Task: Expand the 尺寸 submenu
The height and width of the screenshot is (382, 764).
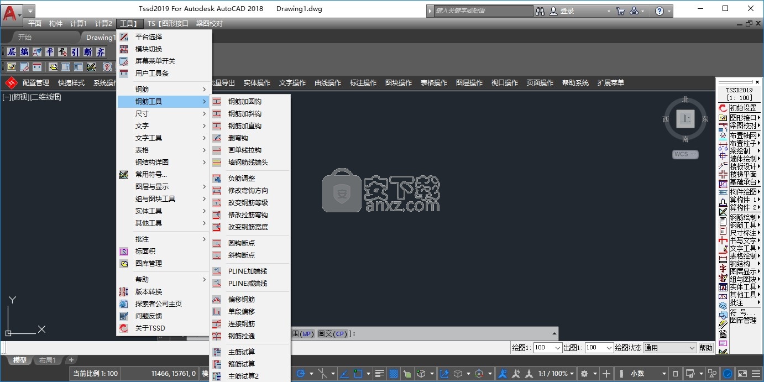Action: [164, 114]
